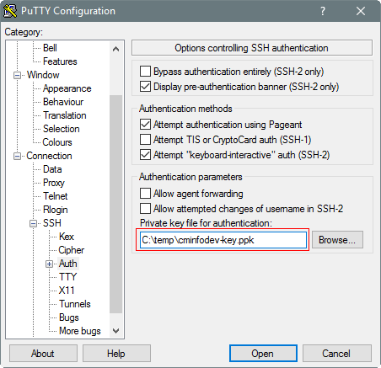Open Appearance settings
The width and height of the screenshot is (381, 368).
pos(67,88)
